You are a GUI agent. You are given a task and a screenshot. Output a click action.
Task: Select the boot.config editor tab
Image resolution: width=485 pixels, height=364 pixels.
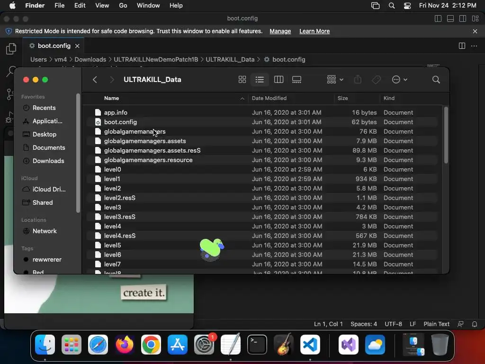click(x=54, y=46)
